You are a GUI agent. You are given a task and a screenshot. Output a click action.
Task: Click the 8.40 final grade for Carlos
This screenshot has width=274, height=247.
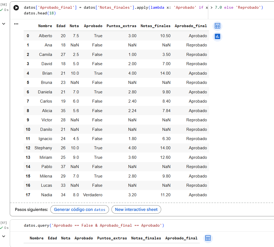click(166, 101)
